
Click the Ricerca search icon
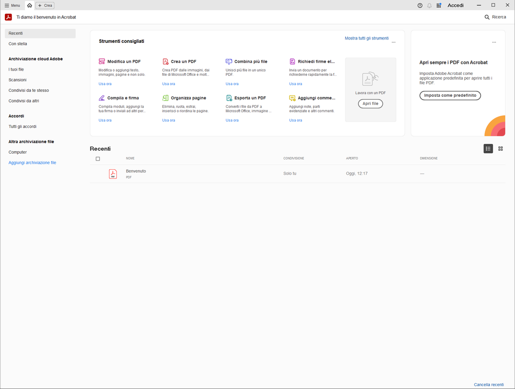point(487,17)
